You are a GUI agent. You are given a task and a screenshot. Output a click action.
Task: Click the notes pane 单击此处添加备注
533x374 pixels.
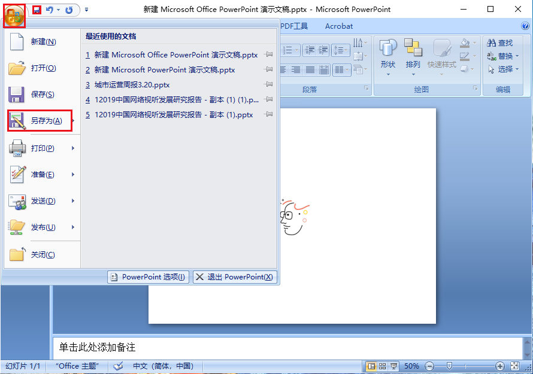pos(287,348)
